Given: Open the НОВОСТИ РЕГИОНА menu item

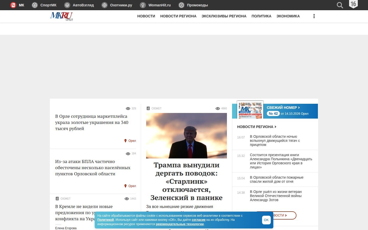Looking at the screenshot, I should click(178, 16).
